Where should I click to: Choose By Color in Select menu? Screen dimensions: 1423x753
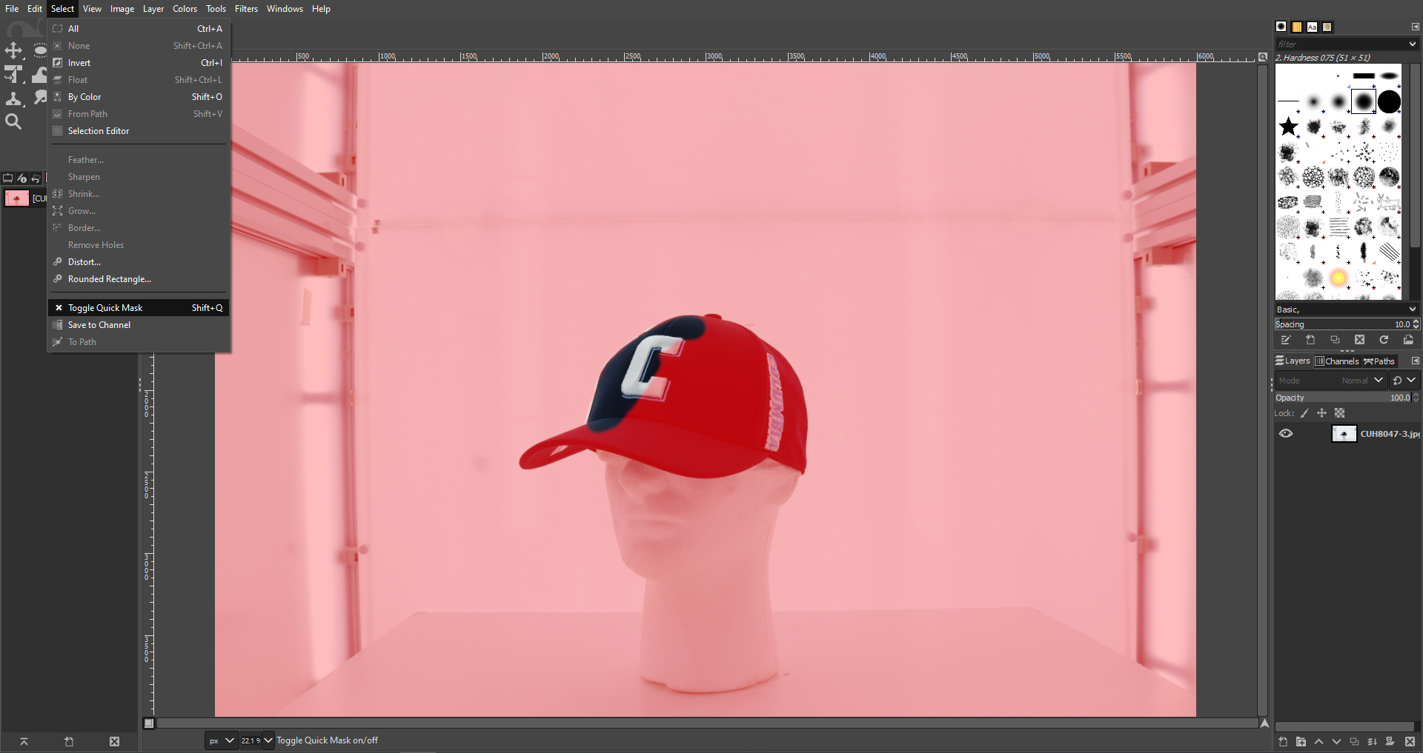[x=139, y=97]
